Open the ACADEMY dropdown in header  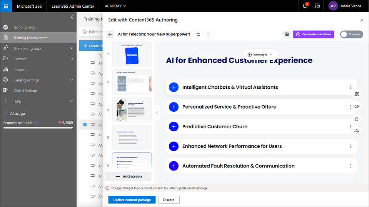point(115,6)
